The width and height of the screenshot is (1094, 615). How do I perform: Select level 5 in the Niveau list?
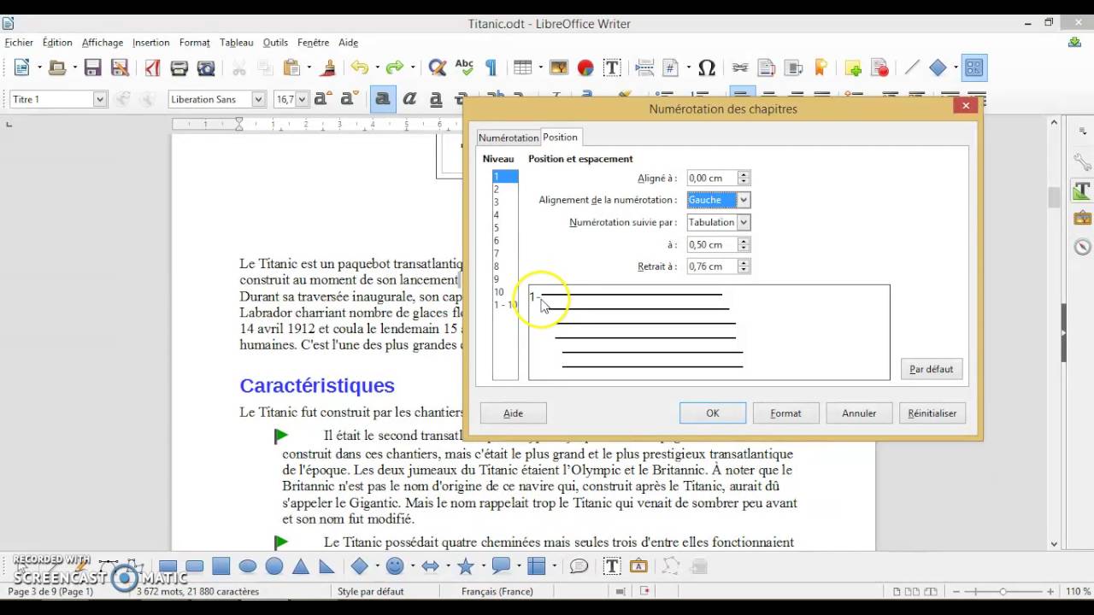505,228
